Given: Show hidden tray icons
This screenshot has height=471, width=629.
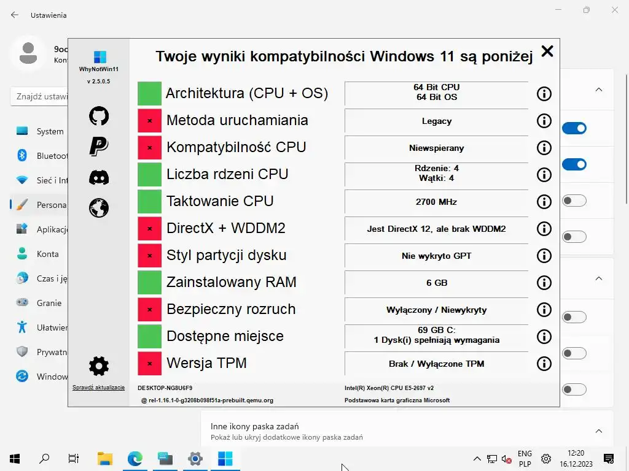Looking at the screenshot, I should coord(477,459).
